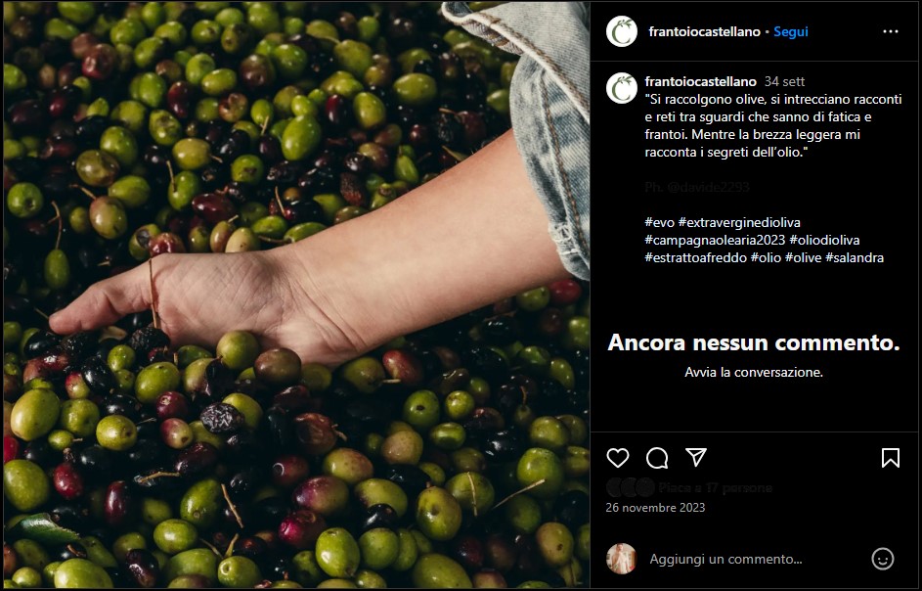This screenshot has width=922, height=591.
Task: Click the 26 novembre 2023 date link
Action: coord(655,508)
